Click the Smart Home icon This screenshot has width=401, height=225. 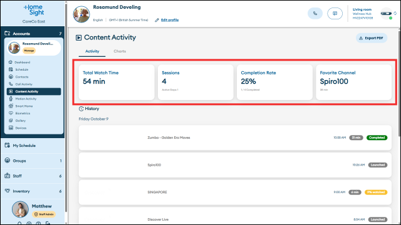click(11, 106)
